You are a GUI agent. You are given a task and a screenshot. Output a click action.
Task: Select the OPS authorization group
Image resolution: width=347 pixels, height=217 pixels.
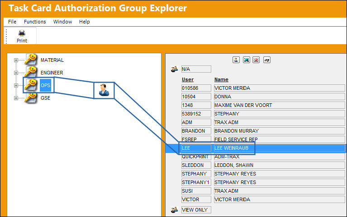[45, 85]
